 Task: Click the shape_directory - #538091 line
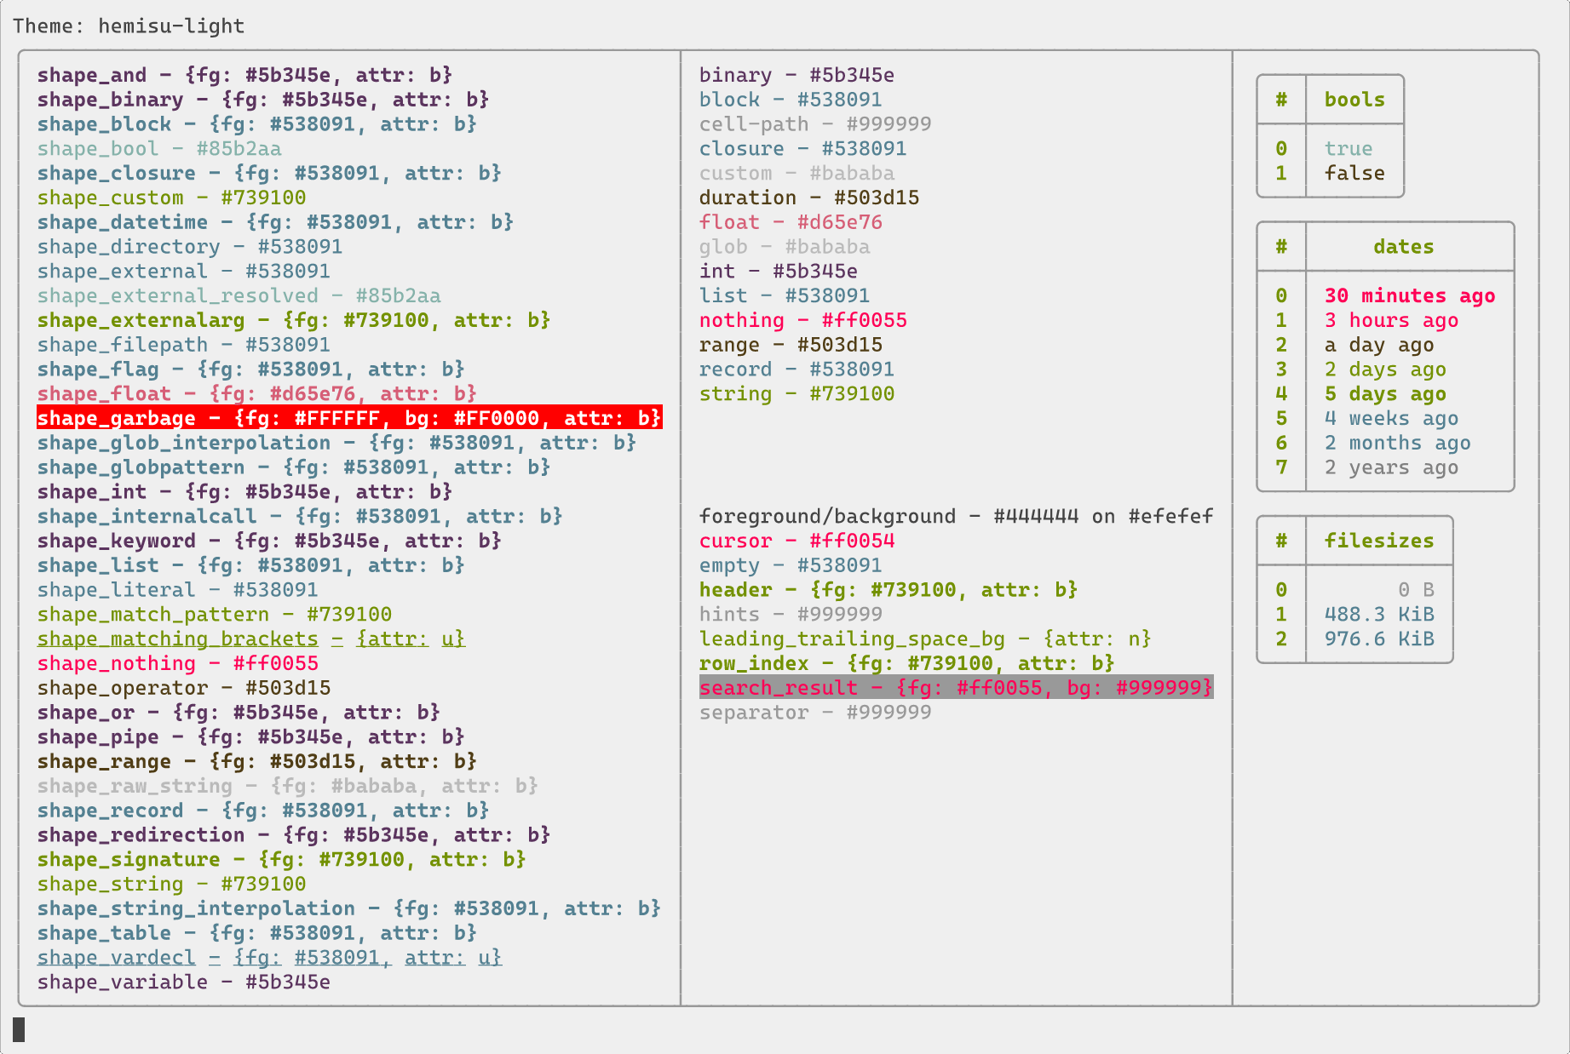pos(190,247)
